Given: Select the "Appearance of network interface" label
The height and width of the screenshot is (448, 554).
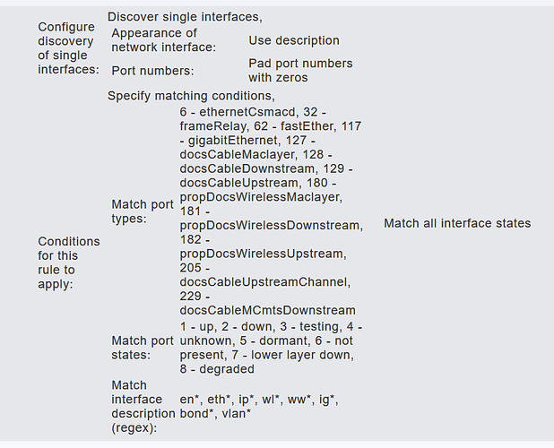Looking at the screenshot, I should 163,40.
